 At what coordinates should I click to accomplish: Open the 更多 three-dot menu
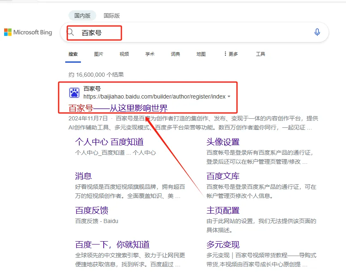click(x=231, y=54)
